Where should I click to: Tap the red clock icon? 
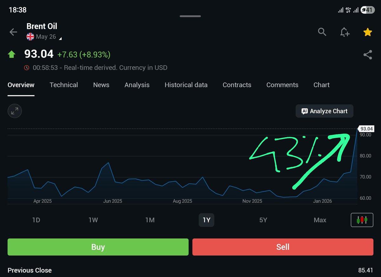tap(27, 68)
